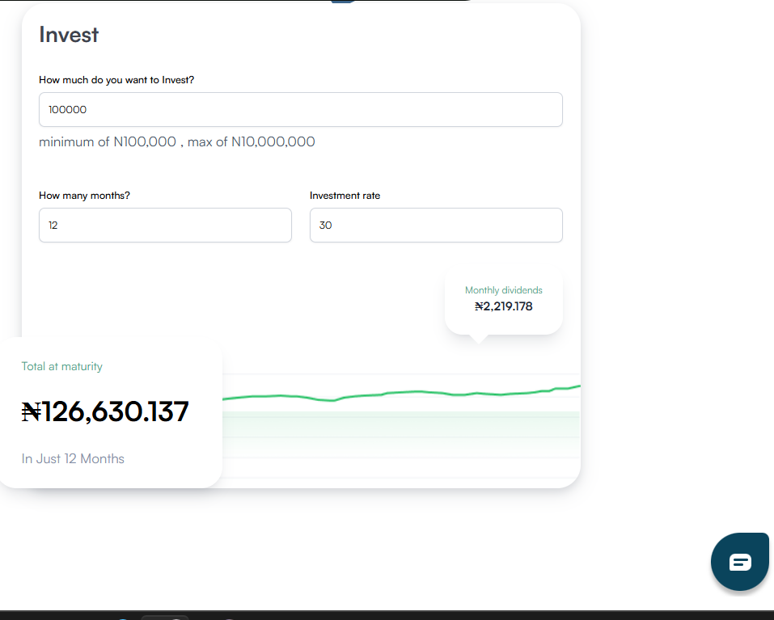Image resolution: width=774 pixels, height=620 pixels.
Task: Click the 'In Just 12 Months' text
Action: (72, 458)
